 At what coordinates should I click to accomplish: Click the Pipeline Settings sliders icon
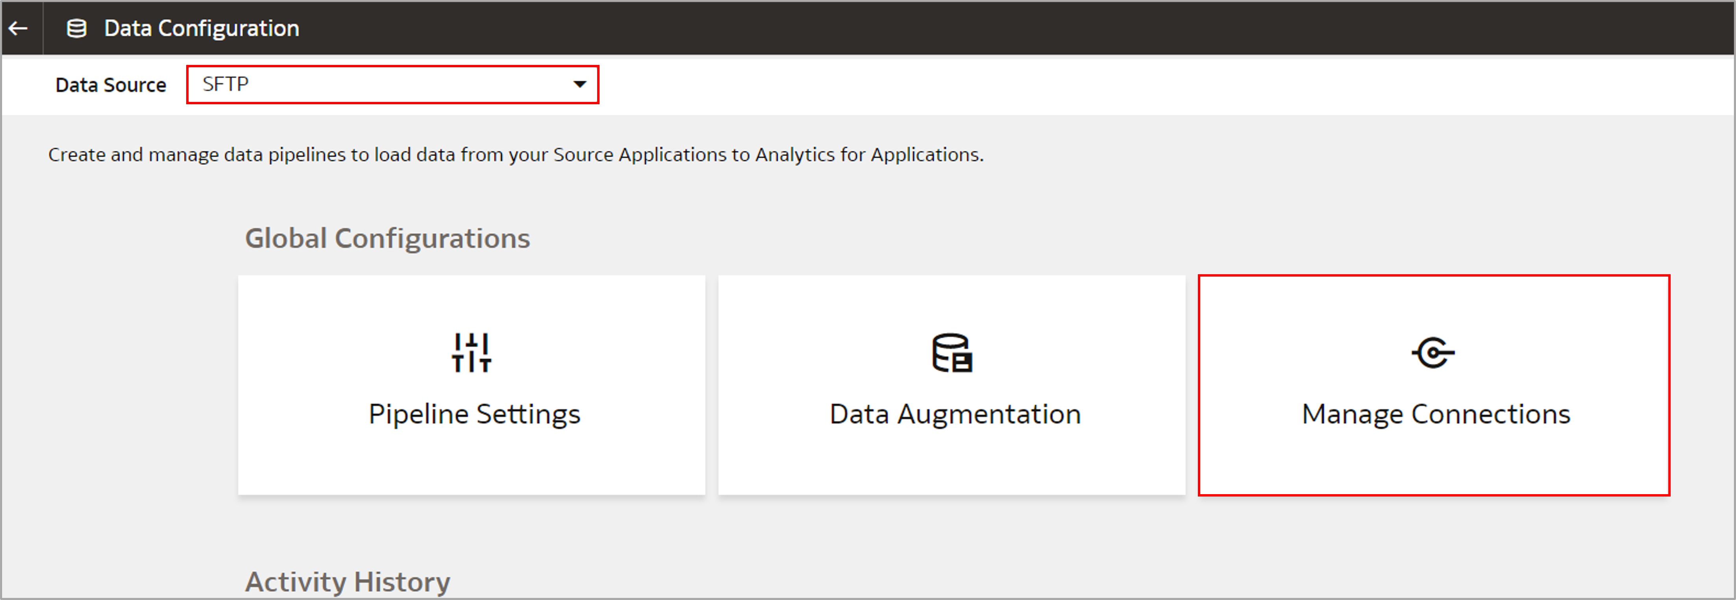pyautogui.click(x=471, y=352)
